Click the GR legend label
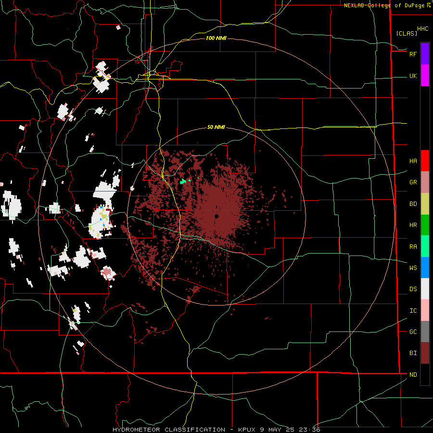Screen dimensions: 433x433 tap(413, 182)
